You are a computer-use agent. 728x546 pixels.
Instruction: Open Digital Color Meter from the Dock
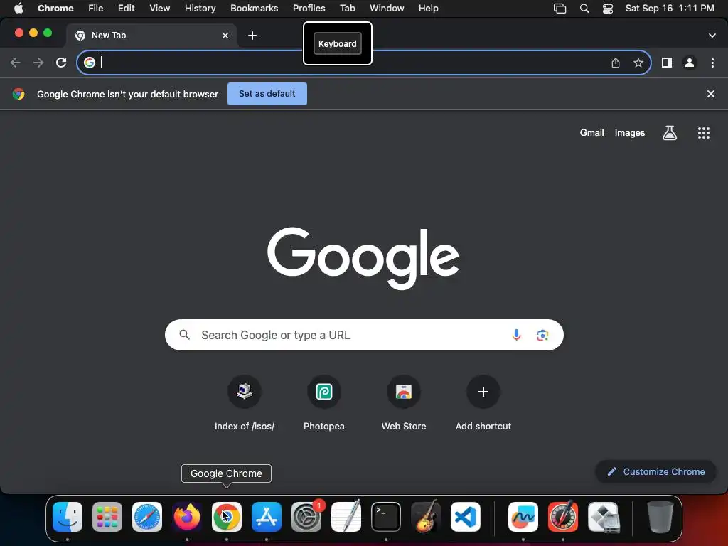point(563,517)
